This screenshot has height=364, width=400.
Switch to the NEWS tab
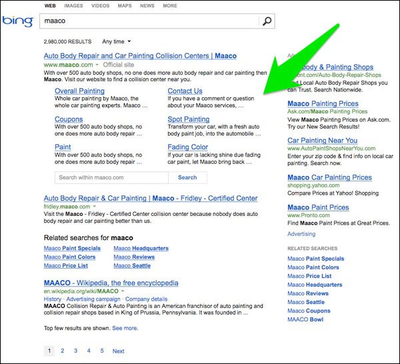[x=147, y=5]
